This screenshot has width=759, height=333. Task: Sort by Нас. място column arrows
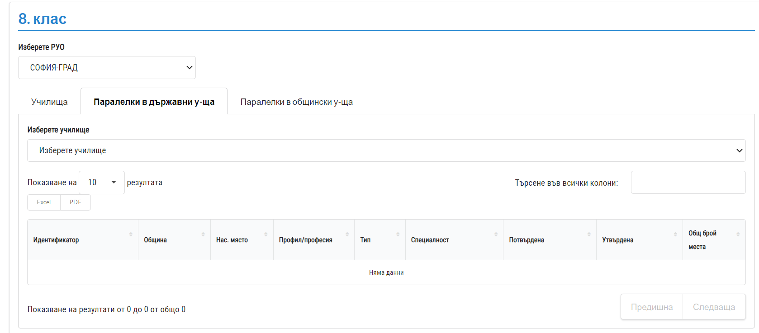pyautogui.click(x=266, y=235)
